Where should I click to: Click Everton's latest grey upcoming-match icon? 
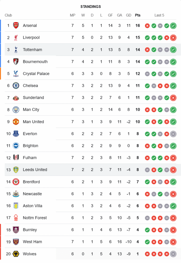pos(173,134)
